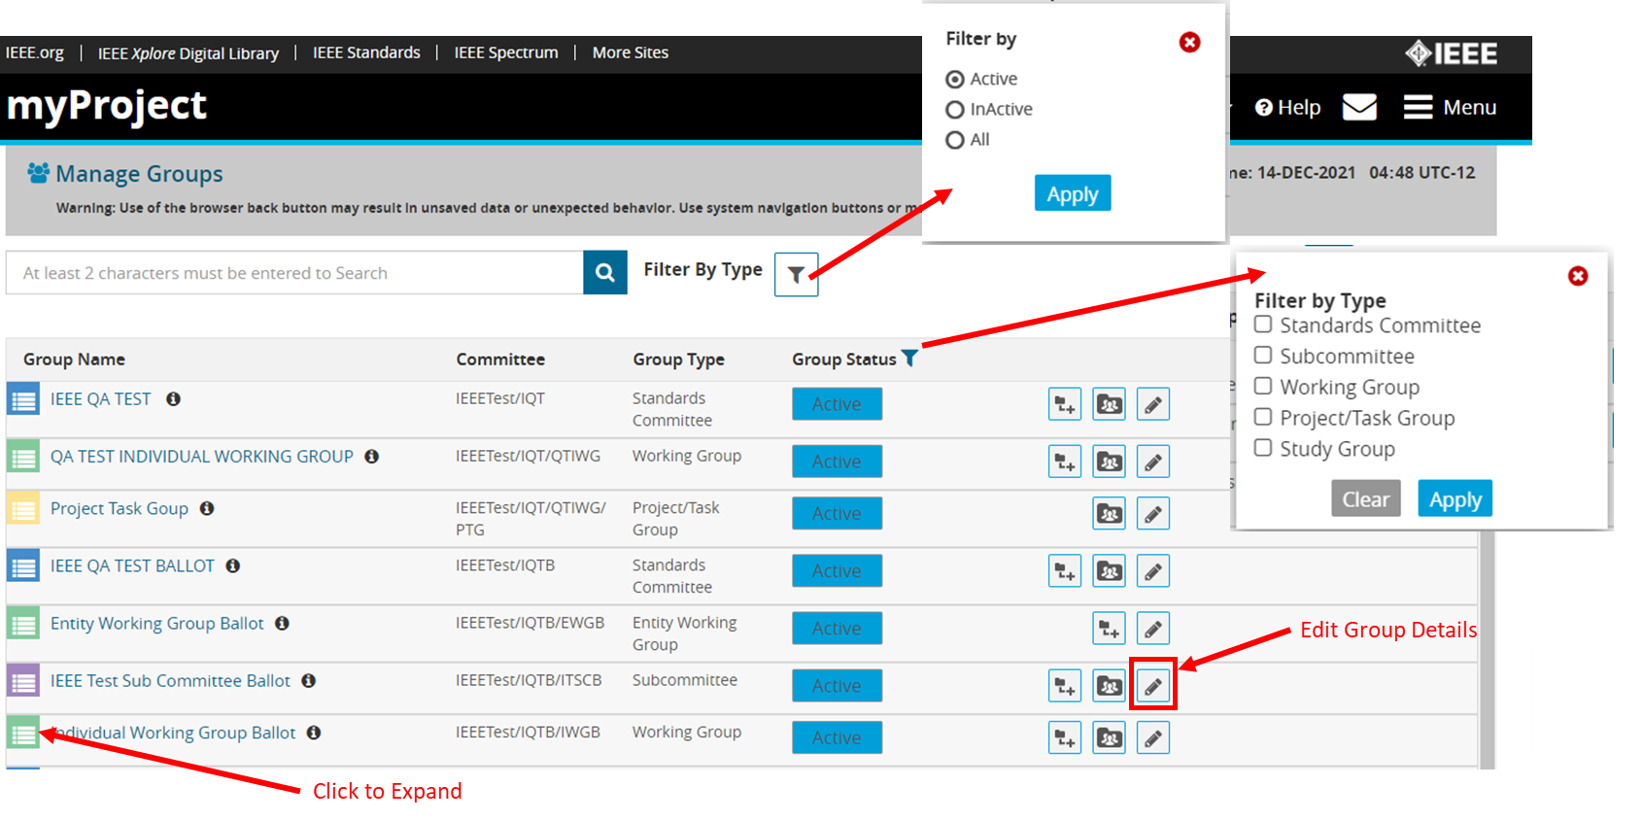Click the Group Status column filter icon
The image size is (1644, 821).
click(x=909, y=359)
